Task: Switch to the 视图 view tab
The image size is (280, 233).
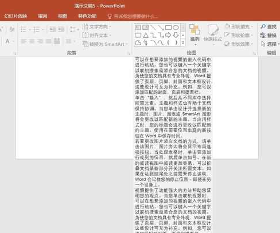Action: click(63, 16)
